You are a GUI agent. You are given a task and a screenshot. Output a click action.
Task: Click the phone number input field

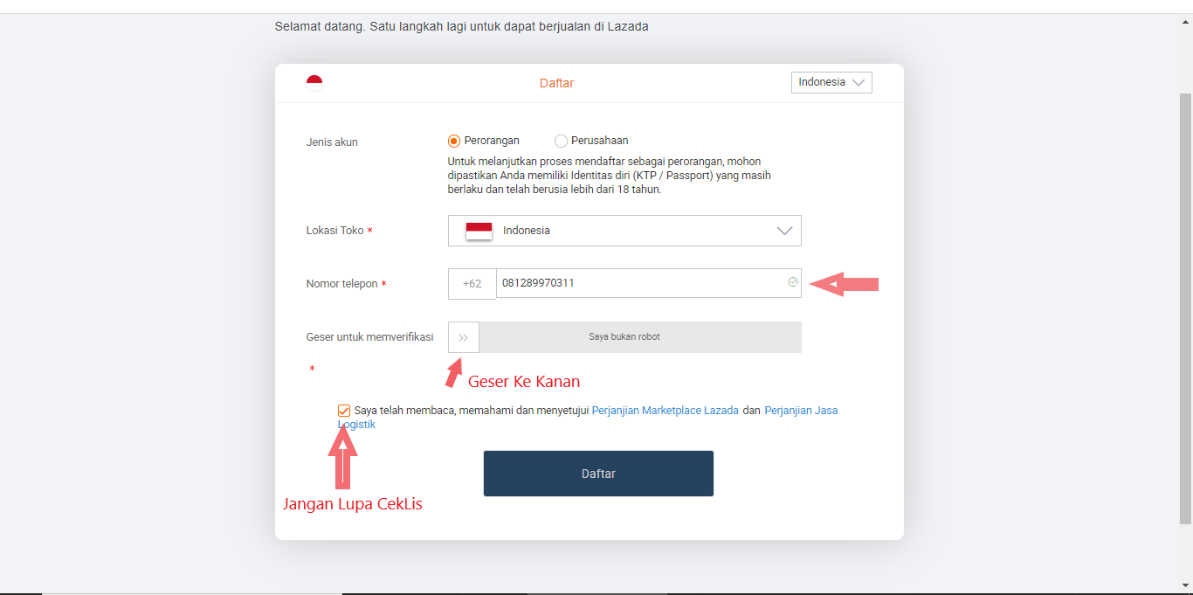(648, 283)
